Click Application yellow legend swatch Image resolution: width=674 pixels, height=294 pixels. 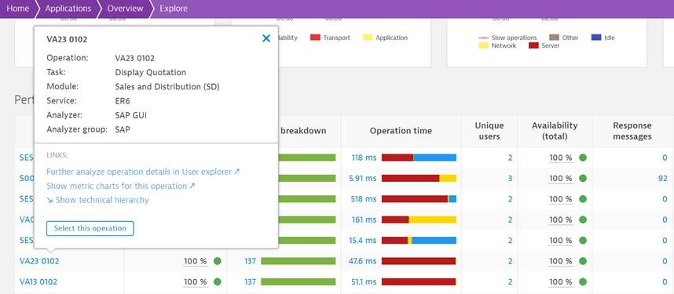[368, 38]
